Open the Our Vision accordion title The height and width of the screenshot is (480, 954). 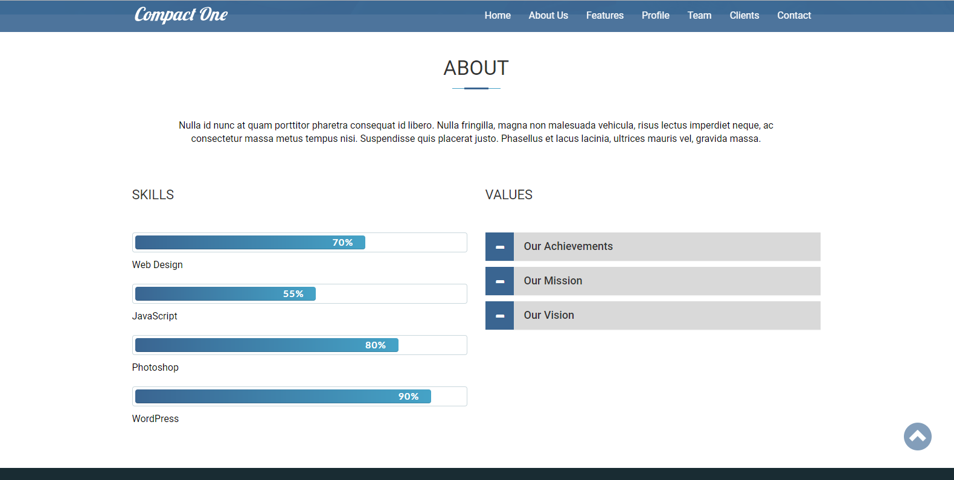click(548, 315)
